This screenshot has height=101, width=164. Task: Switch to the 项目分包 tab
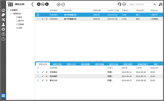(x=113, y=64)
